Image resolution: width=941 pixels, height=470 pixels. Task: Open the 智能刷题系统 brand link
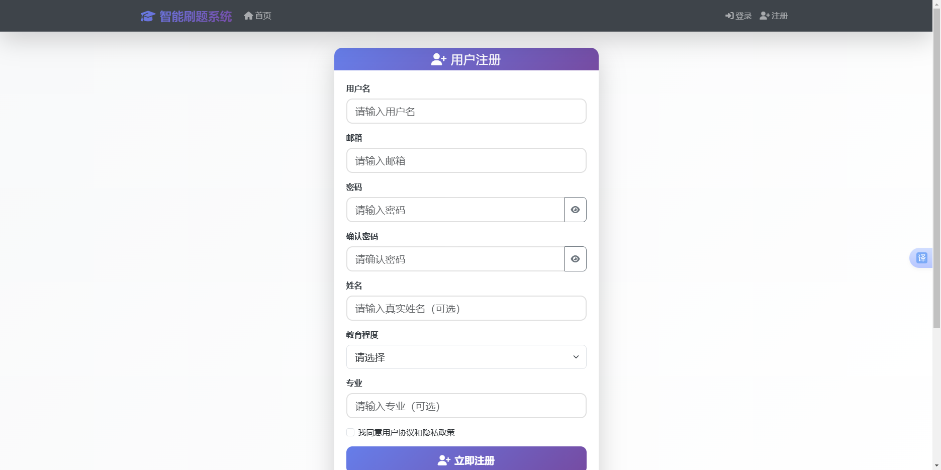pyautogui.click(x=186, y=16)
